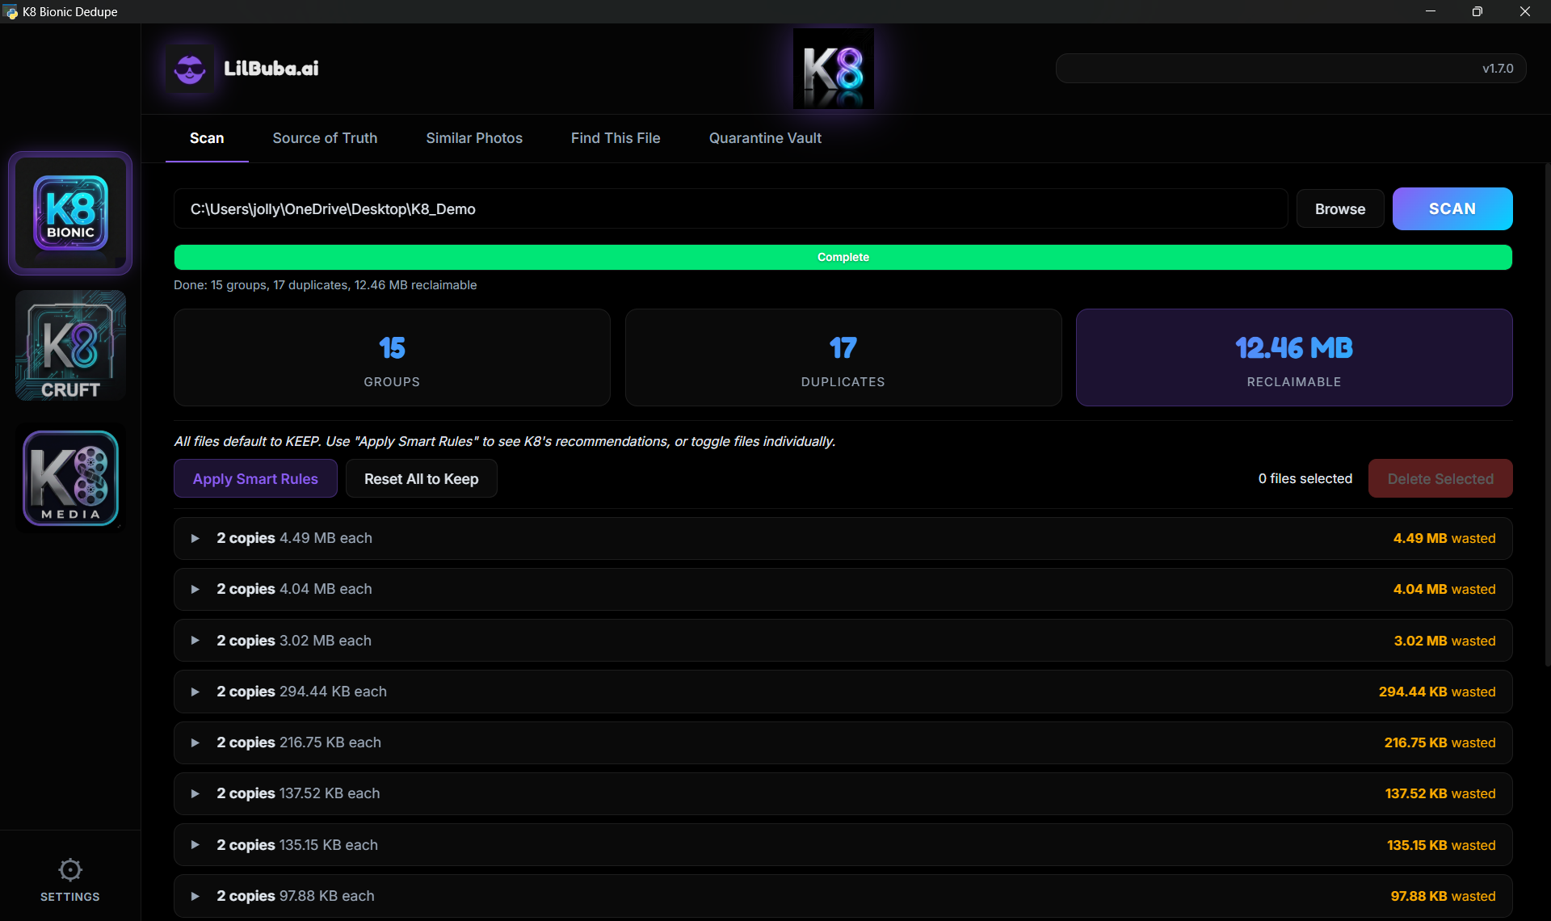The width and height of the screenshot is (1551, 921).
Task: Open the Quarantine Vault tab
Action: 765,138
